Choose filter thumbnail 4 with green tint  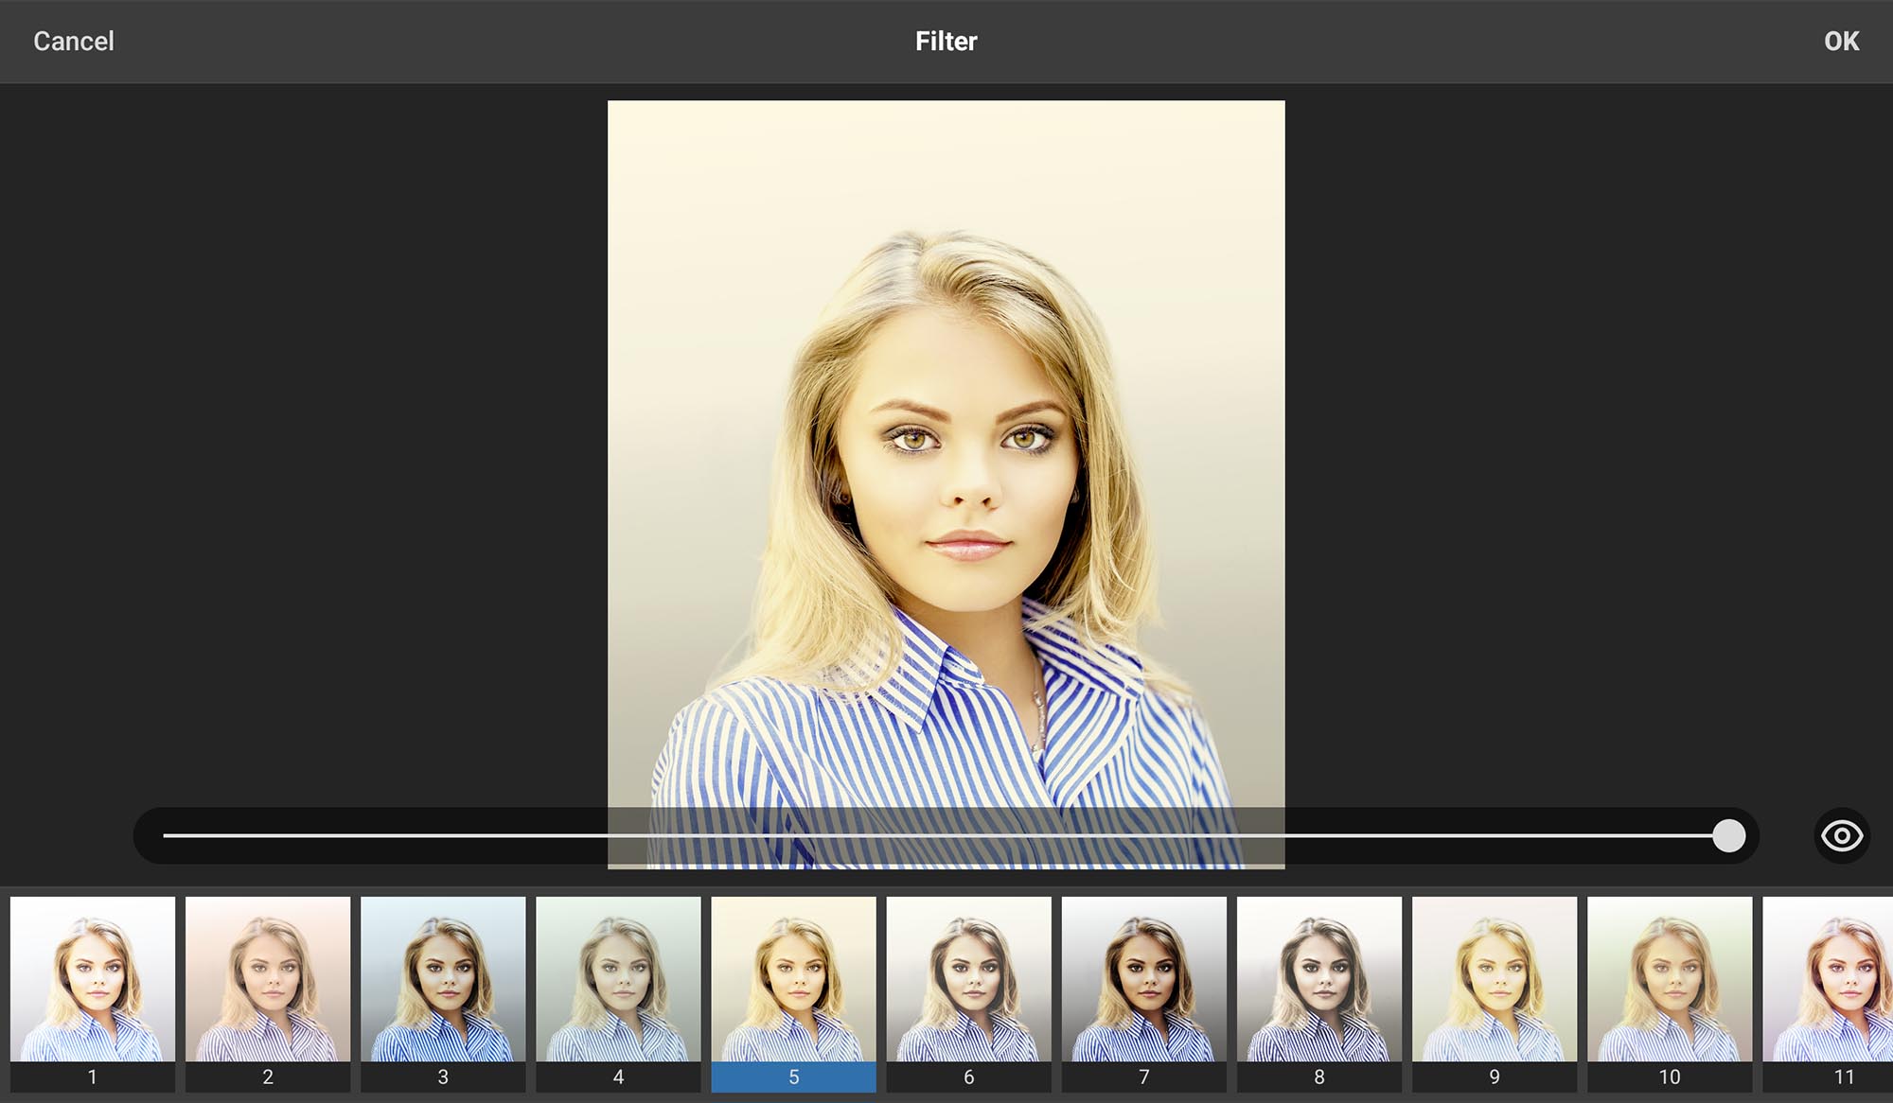pyautogui.click(x=618, y=979)
